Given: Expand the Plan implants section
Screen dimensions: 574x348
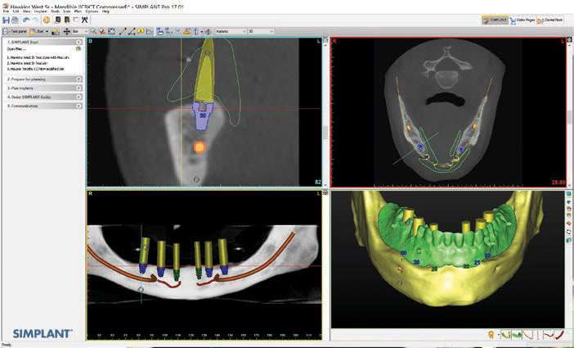Looking at the screenshot, I should click(x=43, y=88).
